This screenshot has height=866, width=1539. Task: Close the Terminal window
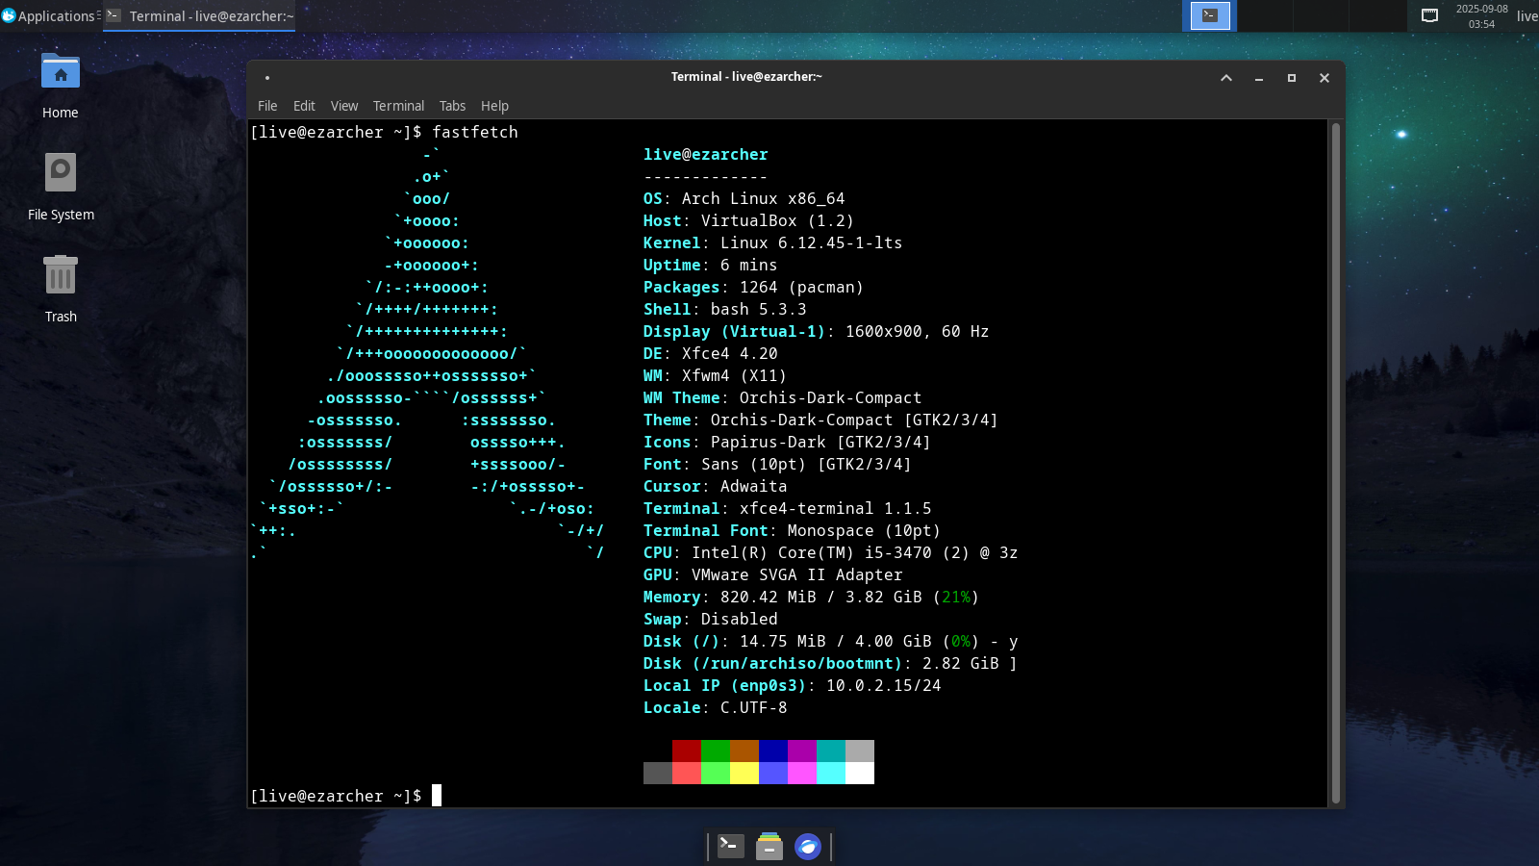(1325, 78)
